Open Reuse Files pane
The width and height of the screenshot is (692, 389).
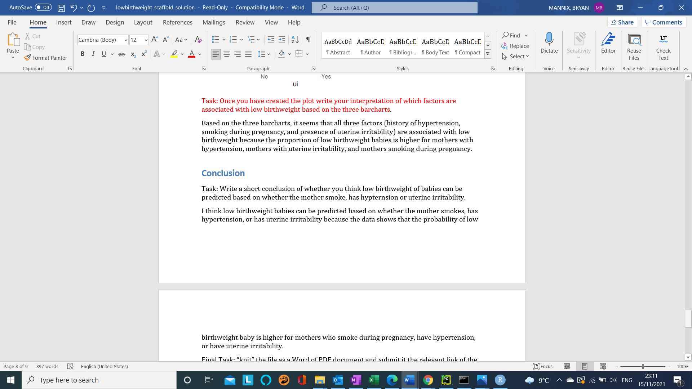(x=634, y=39)
